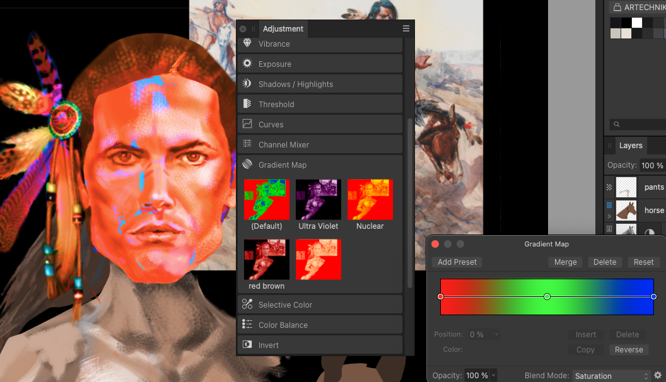Select the green midpoint gradient stop

pyautogui.click(x=547, y=296)
